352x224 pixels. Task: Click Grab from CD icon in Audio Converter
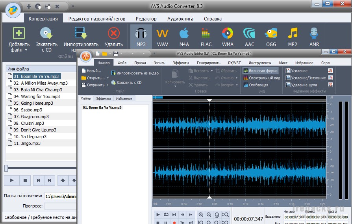(x=46, y=33)
